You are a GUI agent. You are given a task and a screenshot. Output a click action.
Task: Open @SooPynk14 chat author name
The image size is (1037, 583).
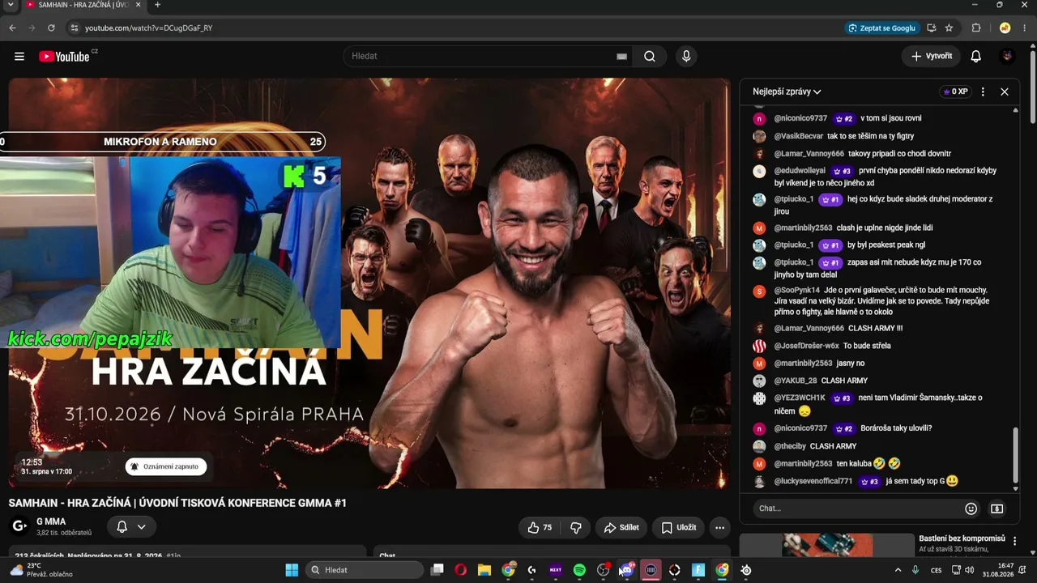click(x=797, y=290)
